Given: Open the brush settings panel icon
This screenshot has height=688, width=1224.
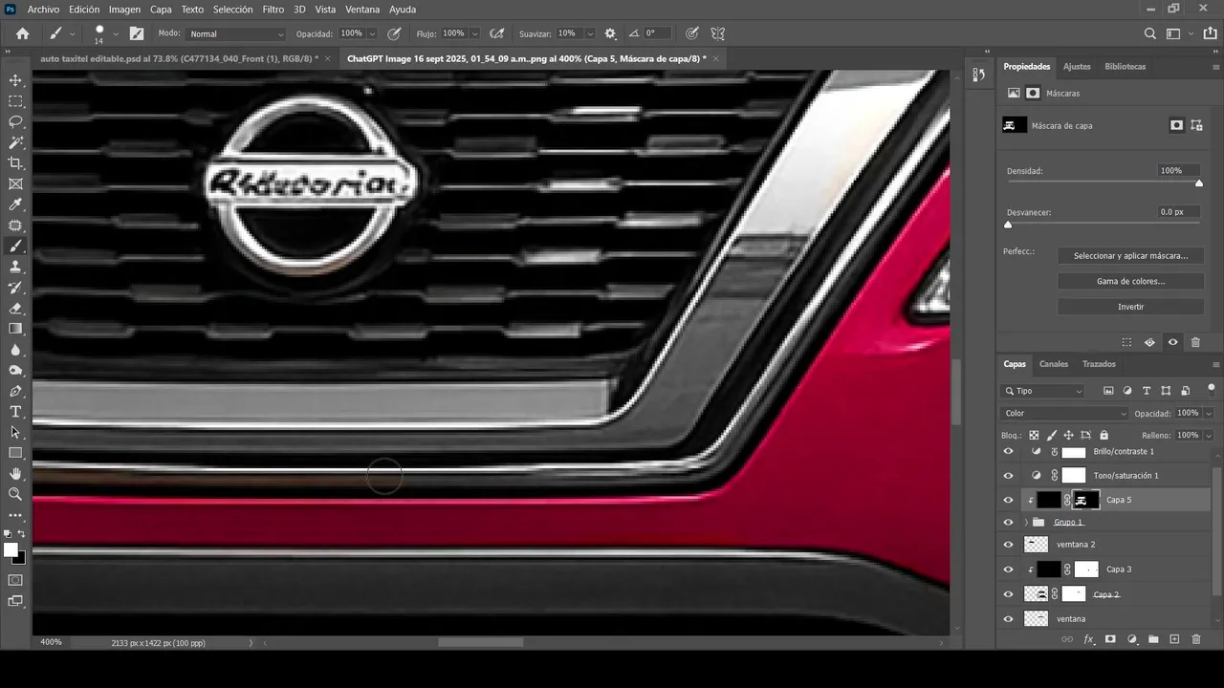Looking at the screenshot, I should [x=137, y=33].
